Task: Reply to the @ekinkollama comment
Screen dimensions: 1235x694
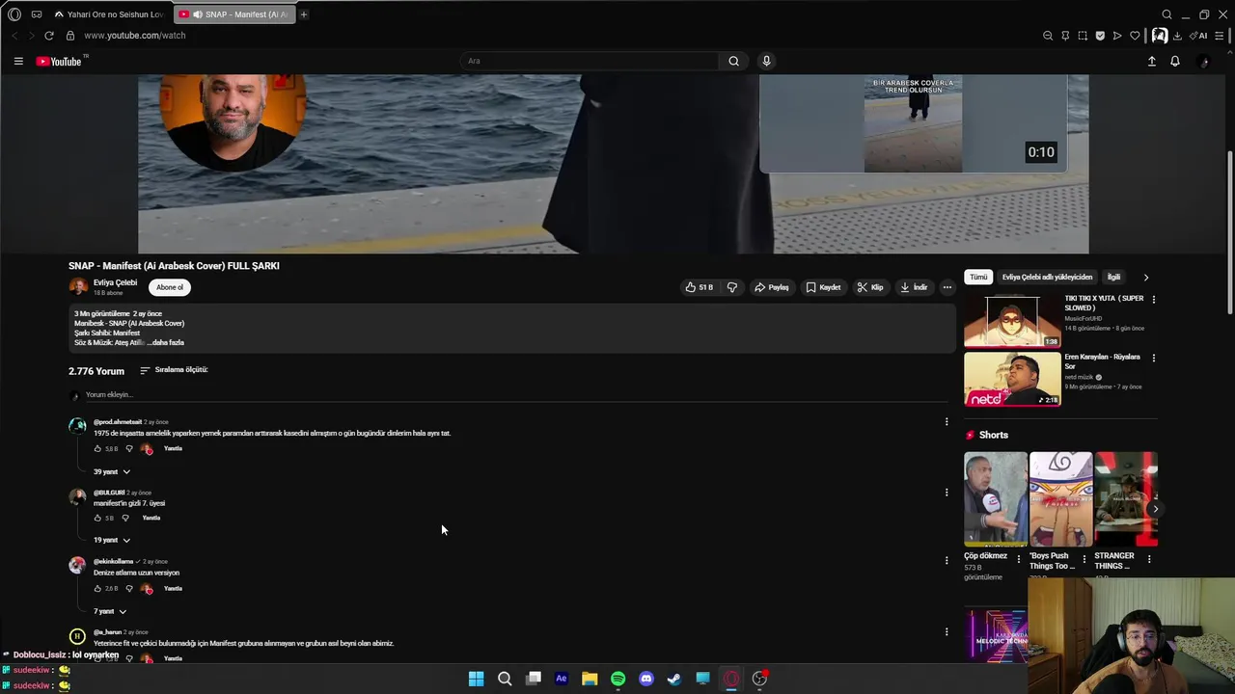Action: click(x=173, y=588)
